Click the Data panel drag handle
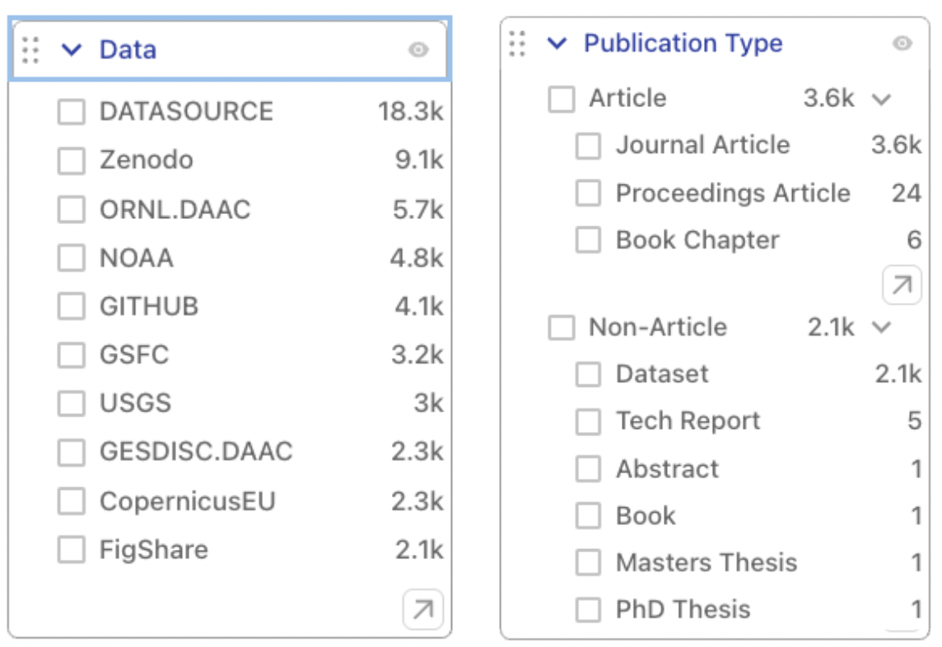The height and width of the screenshot is (647, 942). [30, 50]
